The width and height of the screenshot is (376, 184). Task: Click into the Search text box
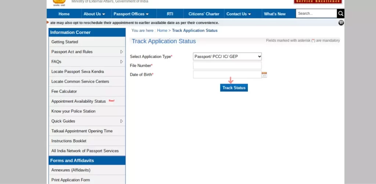316,14
